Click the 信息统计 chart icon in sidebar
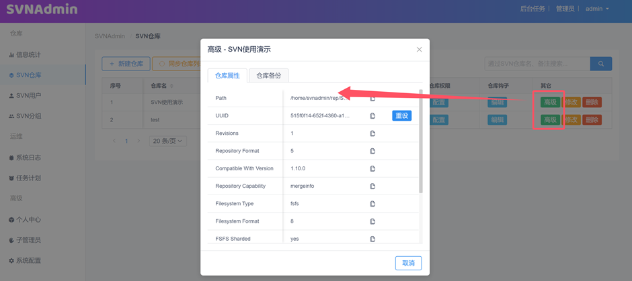This screenshot has width=632, height=281. [11, 55]
